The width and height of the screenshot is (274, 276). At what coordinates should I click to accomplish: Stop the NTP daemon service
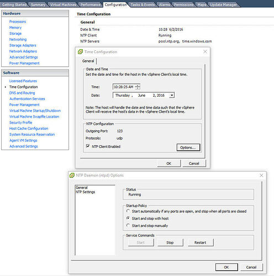pos(170,242)
